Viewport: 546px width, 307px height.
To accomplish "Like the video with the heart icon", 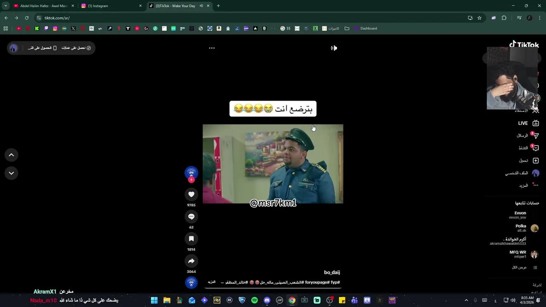I will coord(191,194).
